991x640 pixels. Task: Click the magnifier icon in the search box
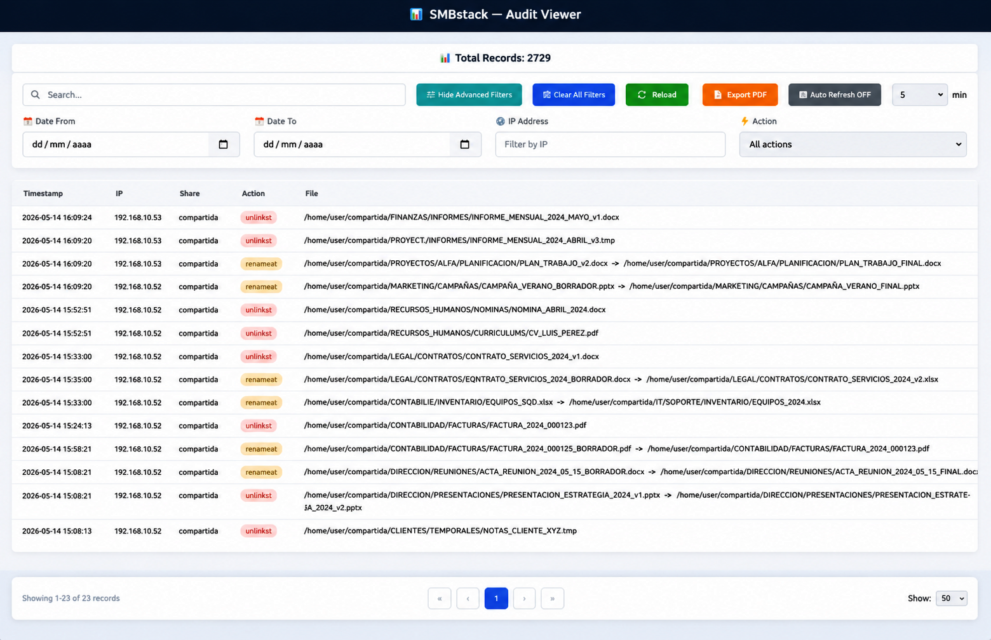(36, 95)
